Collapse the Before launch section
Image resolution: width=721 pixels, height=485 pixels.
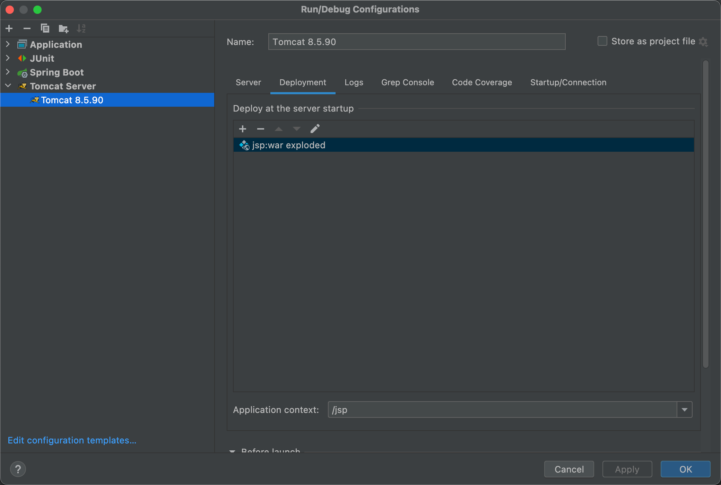tap(232, 451)
